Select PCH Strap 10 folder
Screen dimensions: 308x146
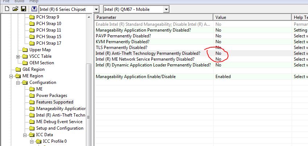pos(49,24)
